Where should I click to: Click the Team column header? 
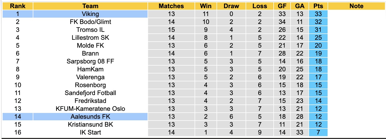[90, 6]
